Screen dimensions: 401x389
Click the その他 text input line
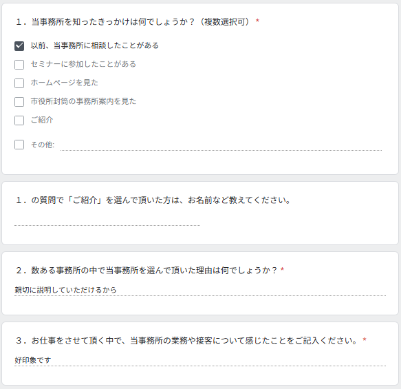pyautogui.click(x=221, y=146)
